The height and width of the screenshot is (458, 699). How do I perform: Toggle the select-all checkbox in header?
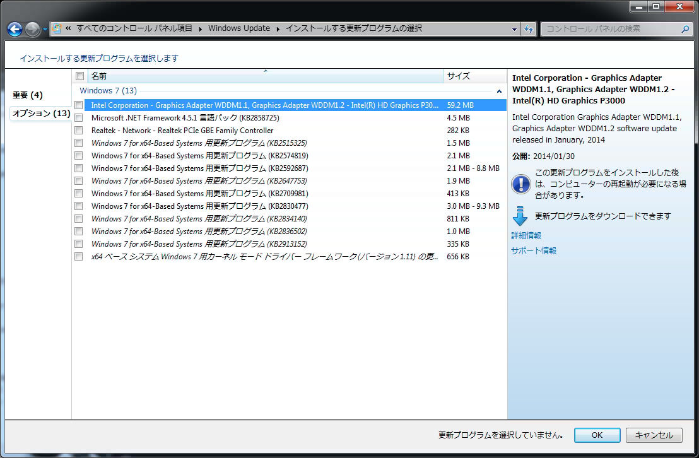[79, 76]
